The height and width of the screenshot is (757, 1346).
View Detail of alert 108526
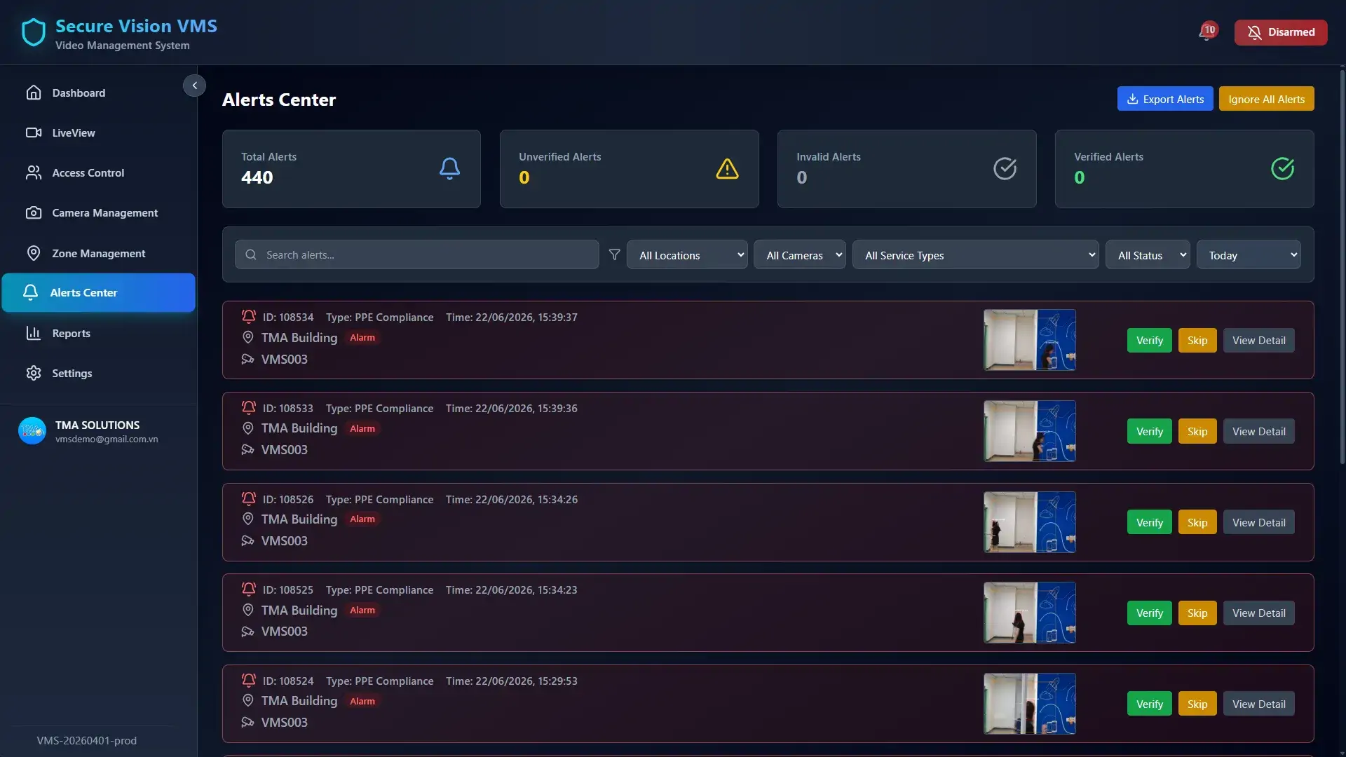[1258, 522]
